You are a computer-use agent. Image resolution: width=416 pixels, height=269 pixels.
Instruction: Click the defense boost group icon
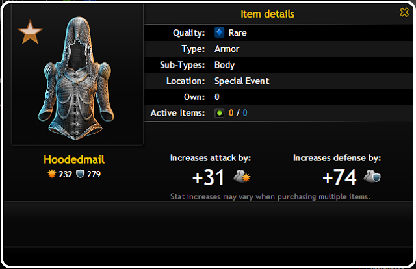(x=372, y=177)
